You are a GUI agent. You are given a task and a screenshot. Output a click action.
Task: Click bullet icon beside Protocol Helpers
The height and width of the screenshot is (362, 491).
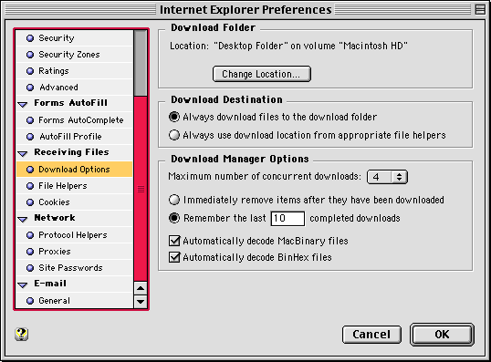pos(30,235)
